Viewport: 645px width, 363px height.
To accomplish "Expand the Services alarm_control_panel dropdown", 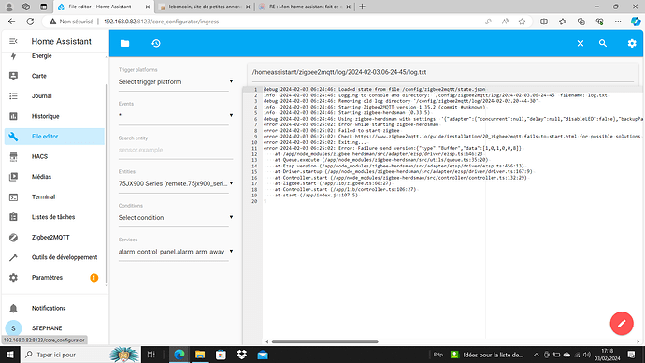I will (176, 252).
